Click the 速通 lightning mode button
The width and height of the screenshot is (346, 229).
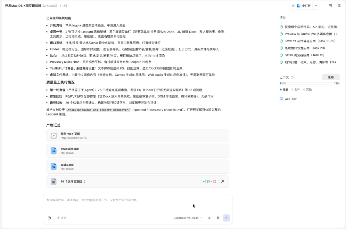62,218
